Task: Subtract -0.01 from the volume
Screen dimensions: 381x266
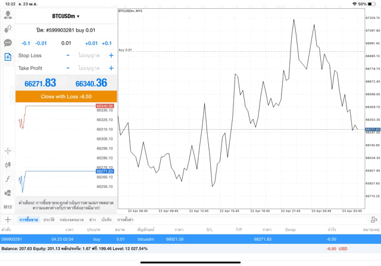Action: (41, 43)
